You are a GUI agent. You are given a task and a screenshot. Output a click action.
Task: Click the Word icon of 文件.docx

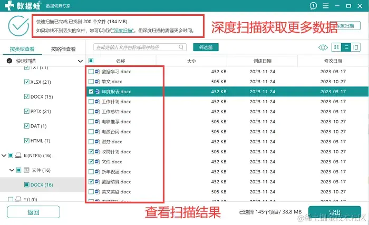[97, 162]
